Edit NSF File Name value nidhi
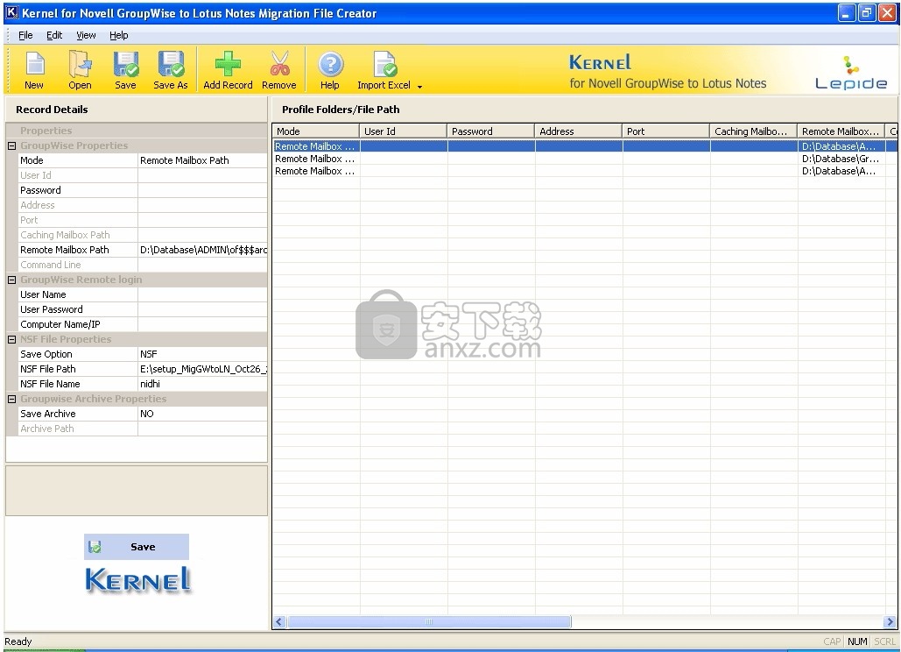The image size is (901, 652). click(202, 384)
